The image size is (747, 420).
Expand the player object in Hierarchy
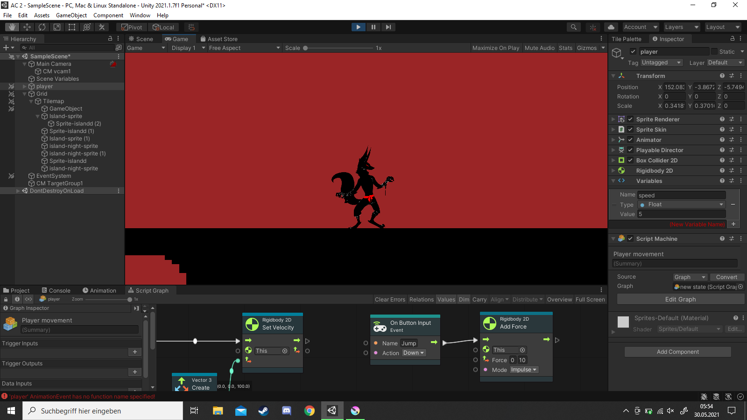(25, 86)
